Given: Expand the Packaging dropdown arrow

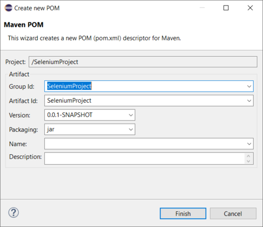Looking at the screenshot, I should [131, 130].
